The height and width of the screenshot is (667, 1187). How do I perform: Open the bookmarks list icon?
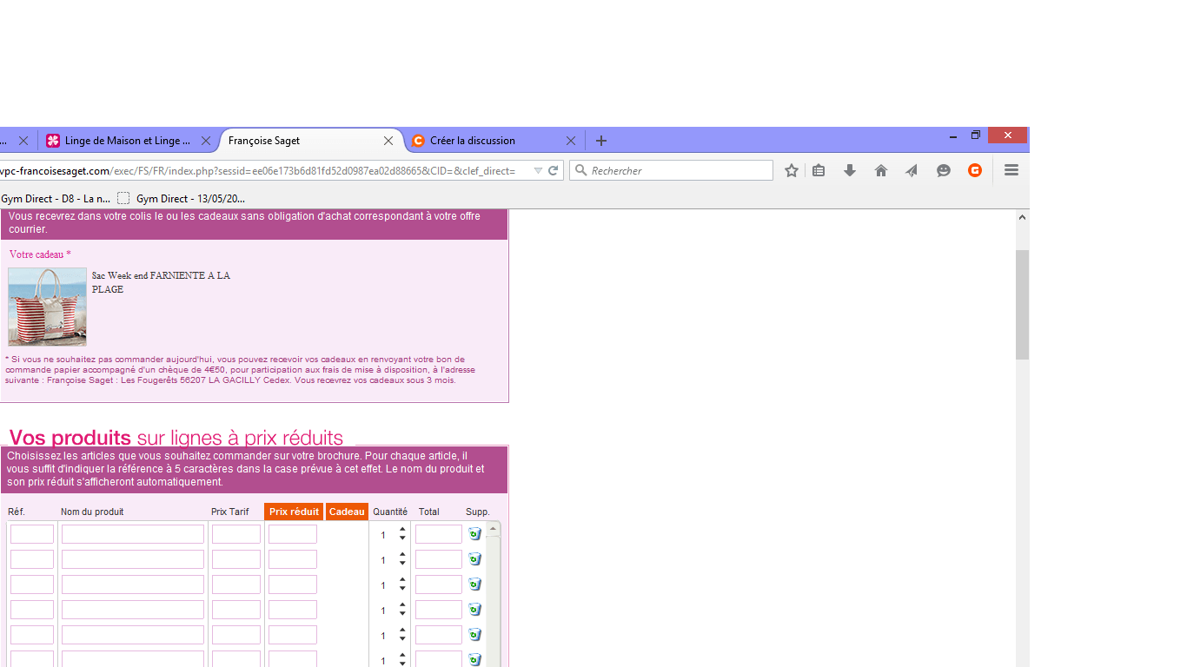[819, 171]
